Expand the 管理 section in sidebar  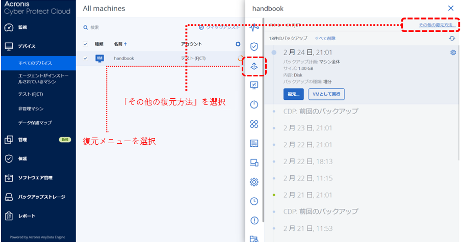pos(21,140)
